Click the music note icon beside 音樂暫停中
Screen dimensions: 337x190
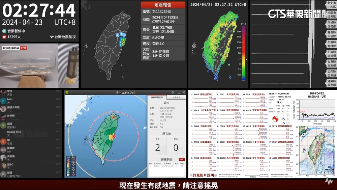click(x=4, y=31)
